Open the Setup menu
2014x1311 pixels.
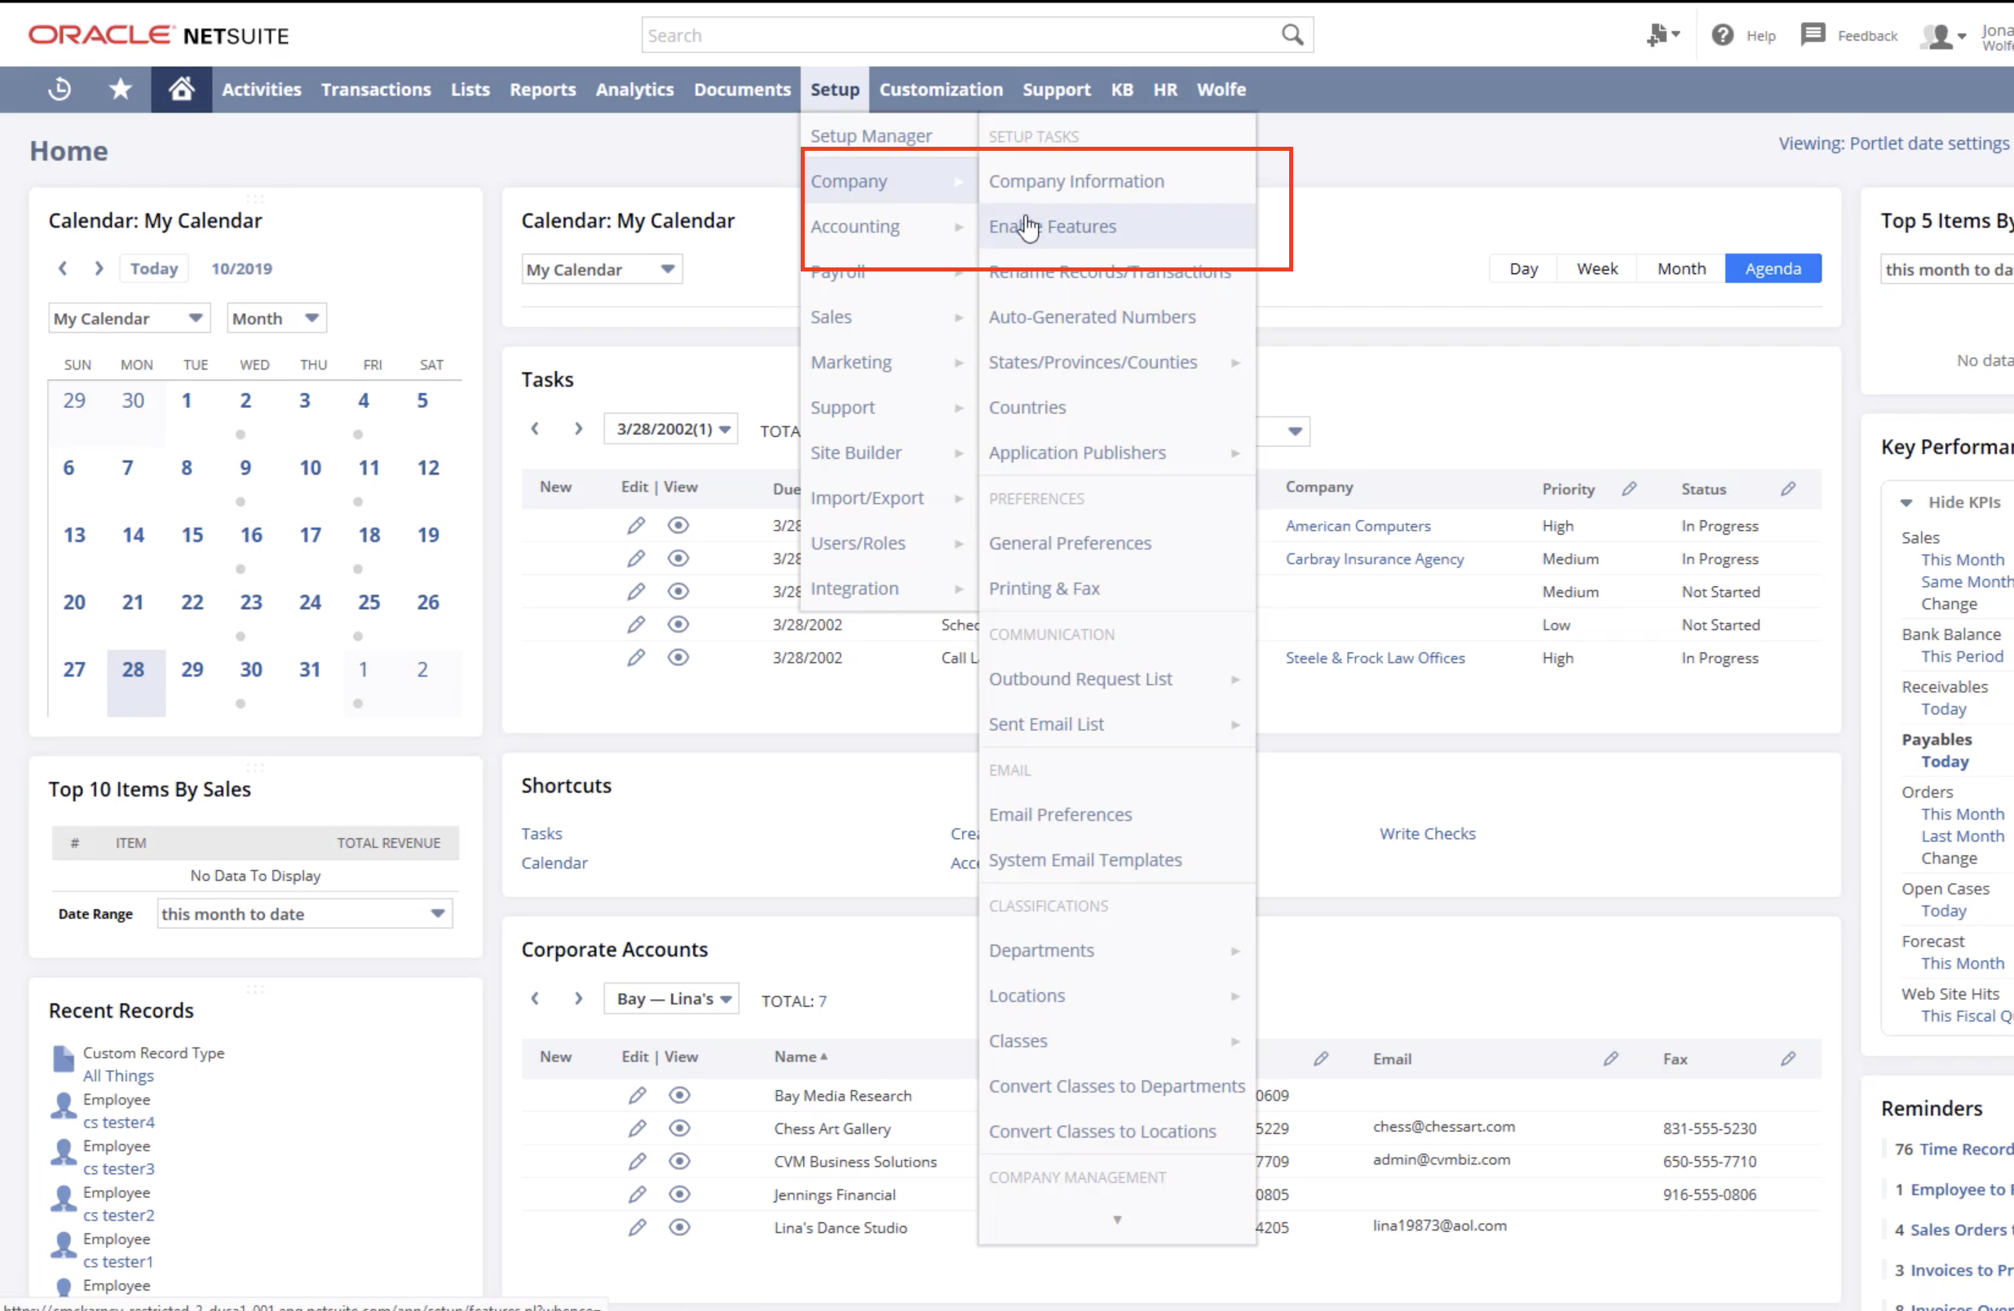click(834, 89)
